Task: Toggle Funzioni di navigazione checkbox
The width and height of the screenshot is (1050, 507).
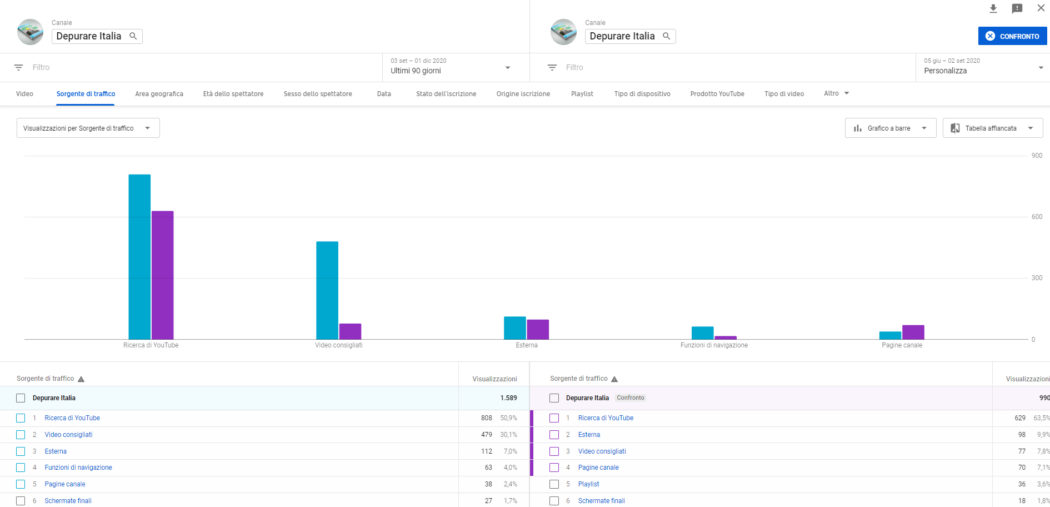Action: [21, 468]
